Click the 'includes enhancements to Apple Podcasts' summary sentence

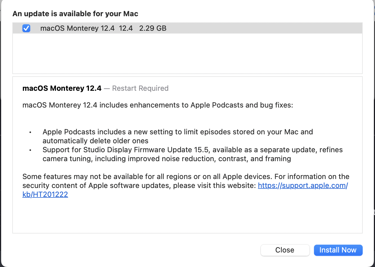pyautogui.click(x=158, y=105)
